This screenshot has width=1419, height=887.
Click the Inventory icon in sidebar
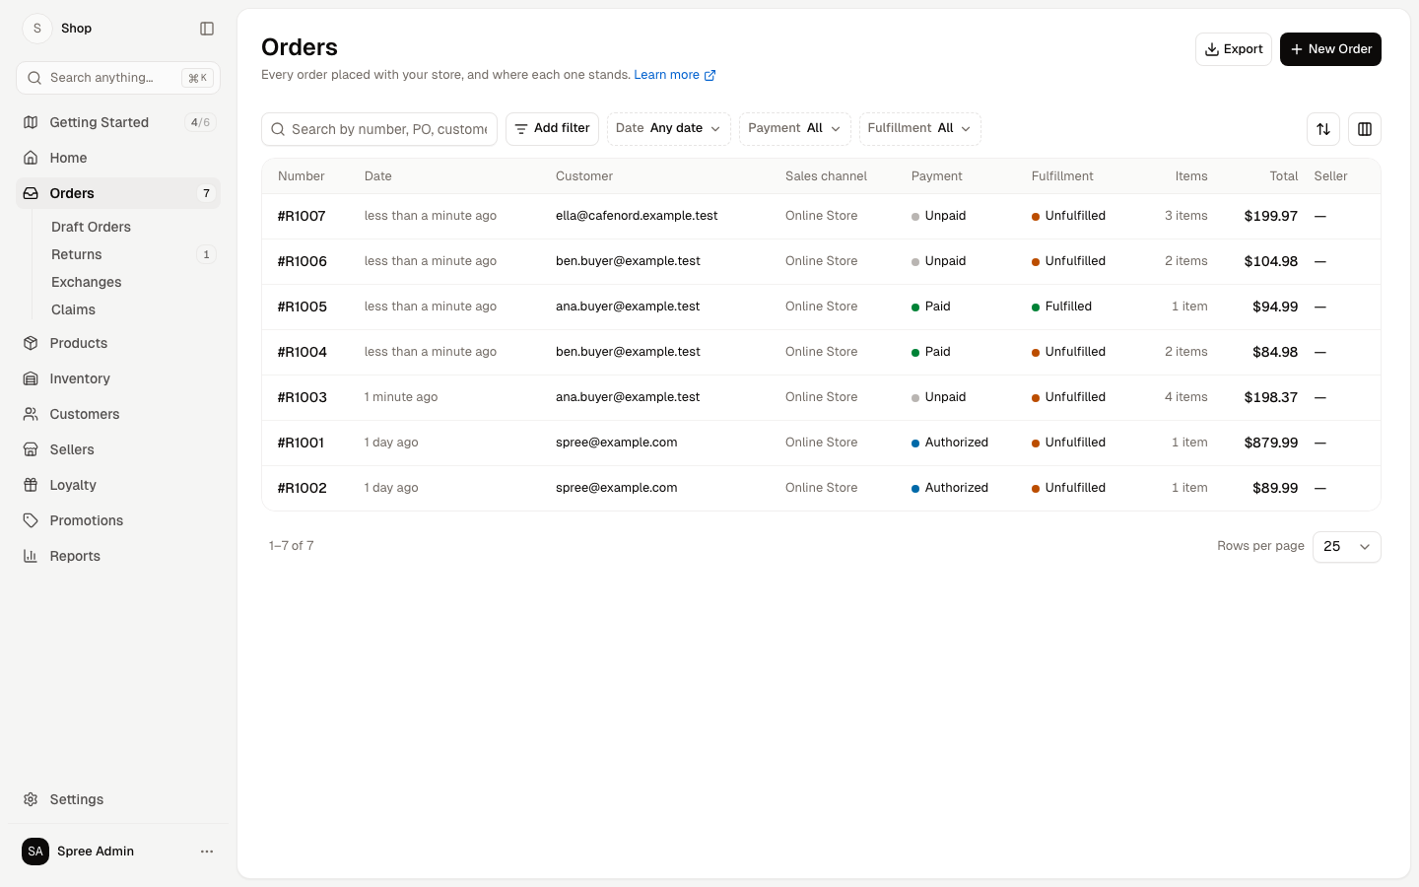pyautogui.click(x=31, y=378)
